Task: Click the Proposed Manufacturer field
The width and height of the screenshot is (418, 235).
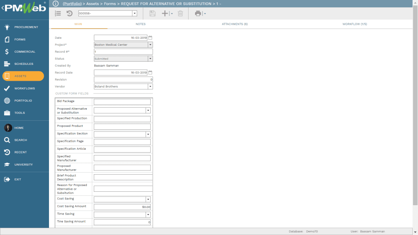Action: click(122, 168)
